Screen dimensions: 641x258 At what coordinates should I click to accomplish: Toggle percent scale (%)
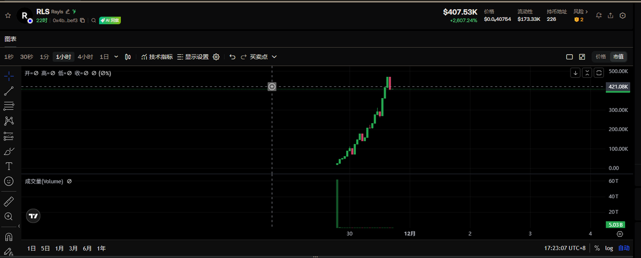click(597, 248)
